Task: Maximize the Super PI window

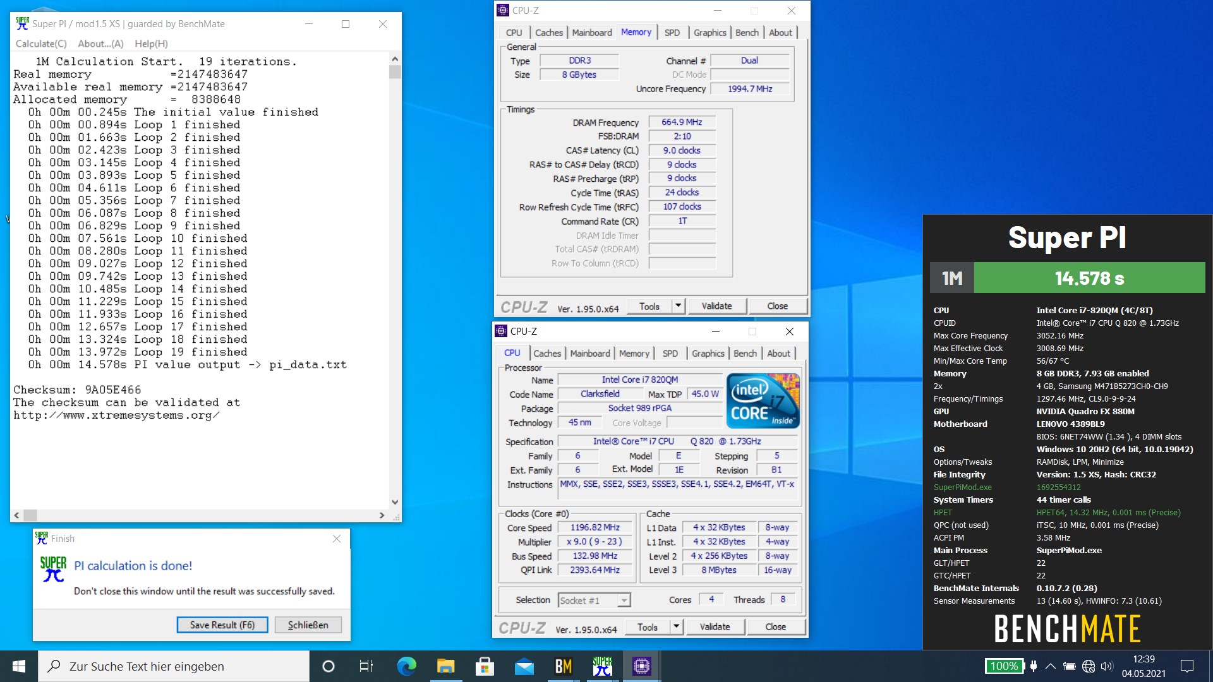Action: 346,24
